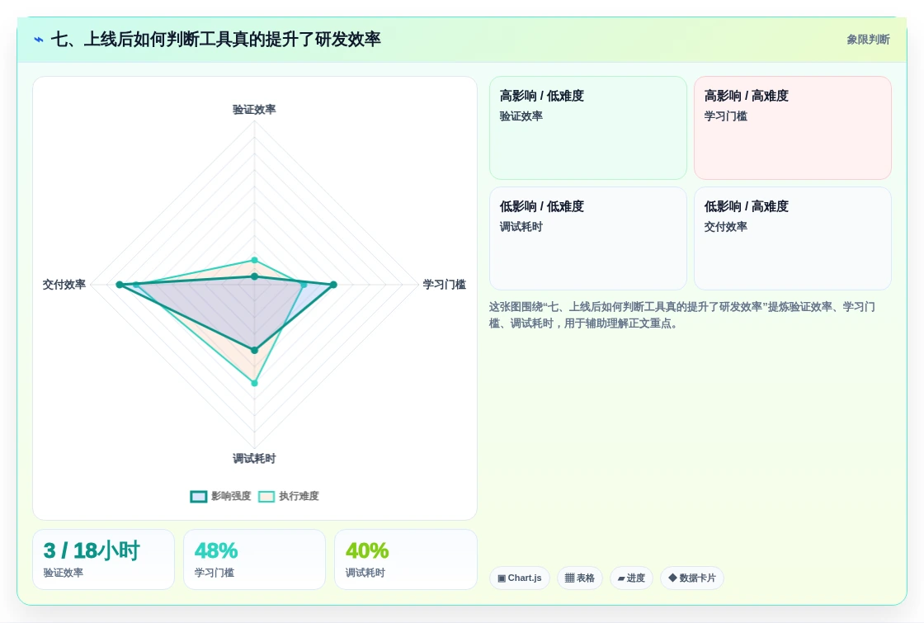Click 交付效率 text in the 低影响 / 高难度 card
This screenshot has width=924, height=623.
click(725, 227)
